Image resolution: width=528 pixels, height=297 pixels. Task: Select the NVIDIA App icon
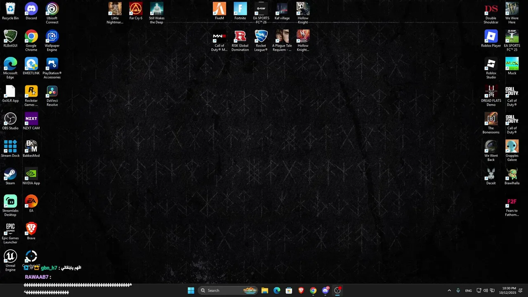point(31,177)
